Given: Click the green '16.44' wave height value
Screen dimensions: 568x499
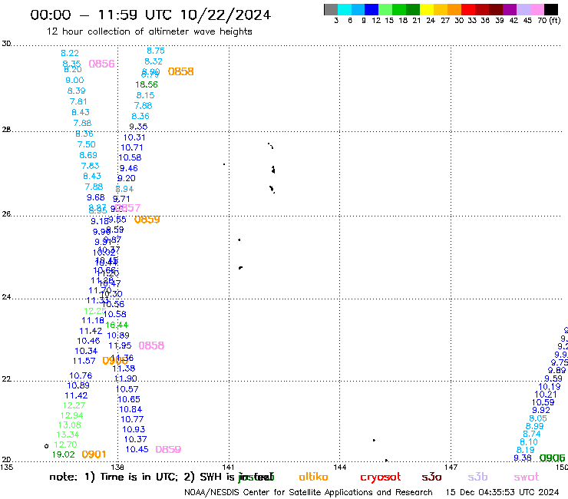Looking at the screenshot, I should (x=117, y=325).
